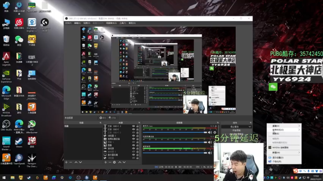Screen dimensions: 323x181
Task: Open the Steam desktop shortcut
Action: [19, 142]
